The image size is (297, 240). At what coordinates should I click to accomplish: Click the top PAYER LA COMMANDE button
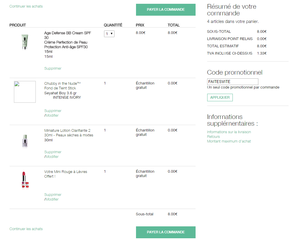tap(166, 10)
